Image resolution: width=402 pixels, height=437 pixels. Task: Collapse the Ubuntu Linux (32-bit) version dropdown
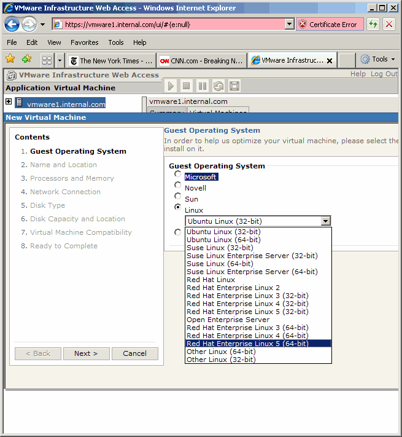click(326, 221)
